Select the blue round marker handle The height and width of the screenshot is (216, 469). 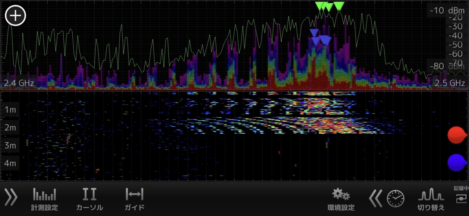coord(457,162)
